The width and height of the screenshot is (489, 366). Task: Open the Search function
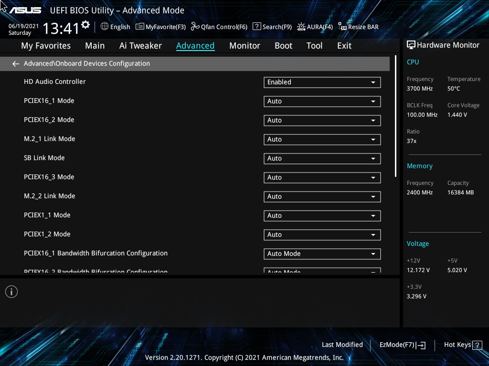272,27
